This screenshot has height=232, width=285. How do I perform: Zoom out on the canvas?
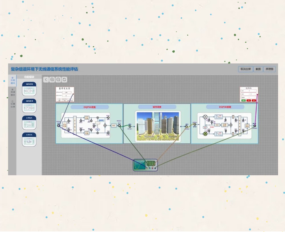click(x=58, y=80)
